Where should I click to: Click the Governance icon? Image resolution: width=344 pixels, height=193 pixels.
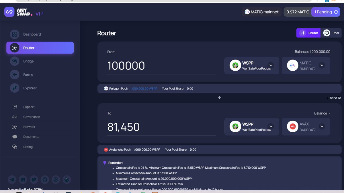15,117
